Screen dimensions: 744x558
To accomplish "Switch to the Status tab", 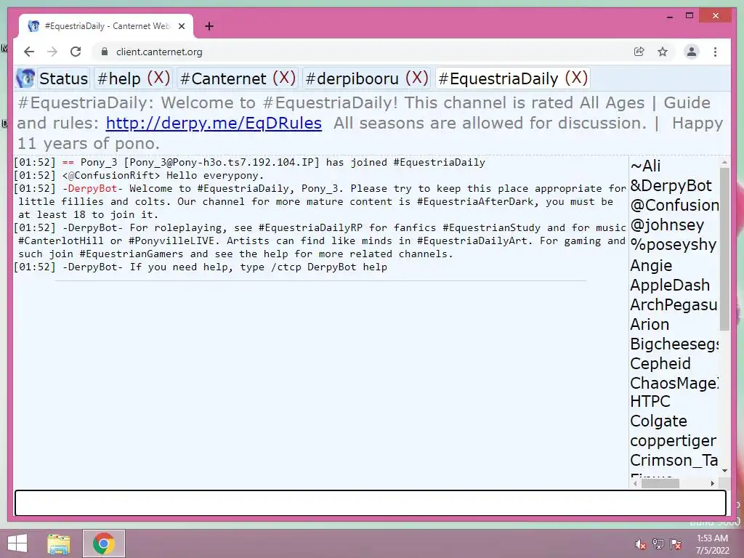I will click(64, 78).
